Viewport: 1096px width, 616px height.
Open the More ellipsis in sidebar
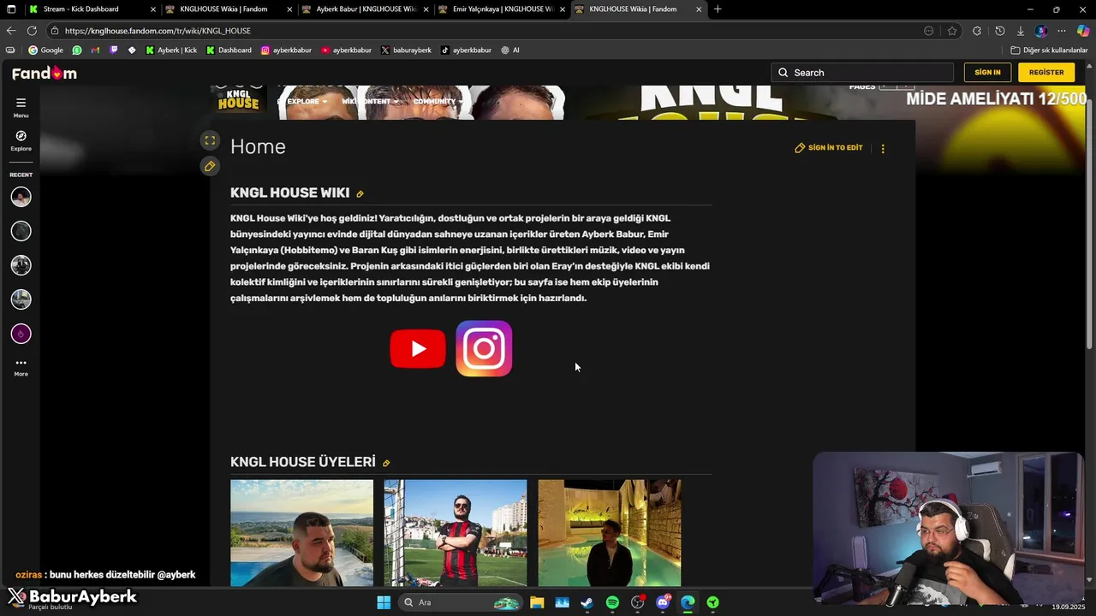pos(21,367)
